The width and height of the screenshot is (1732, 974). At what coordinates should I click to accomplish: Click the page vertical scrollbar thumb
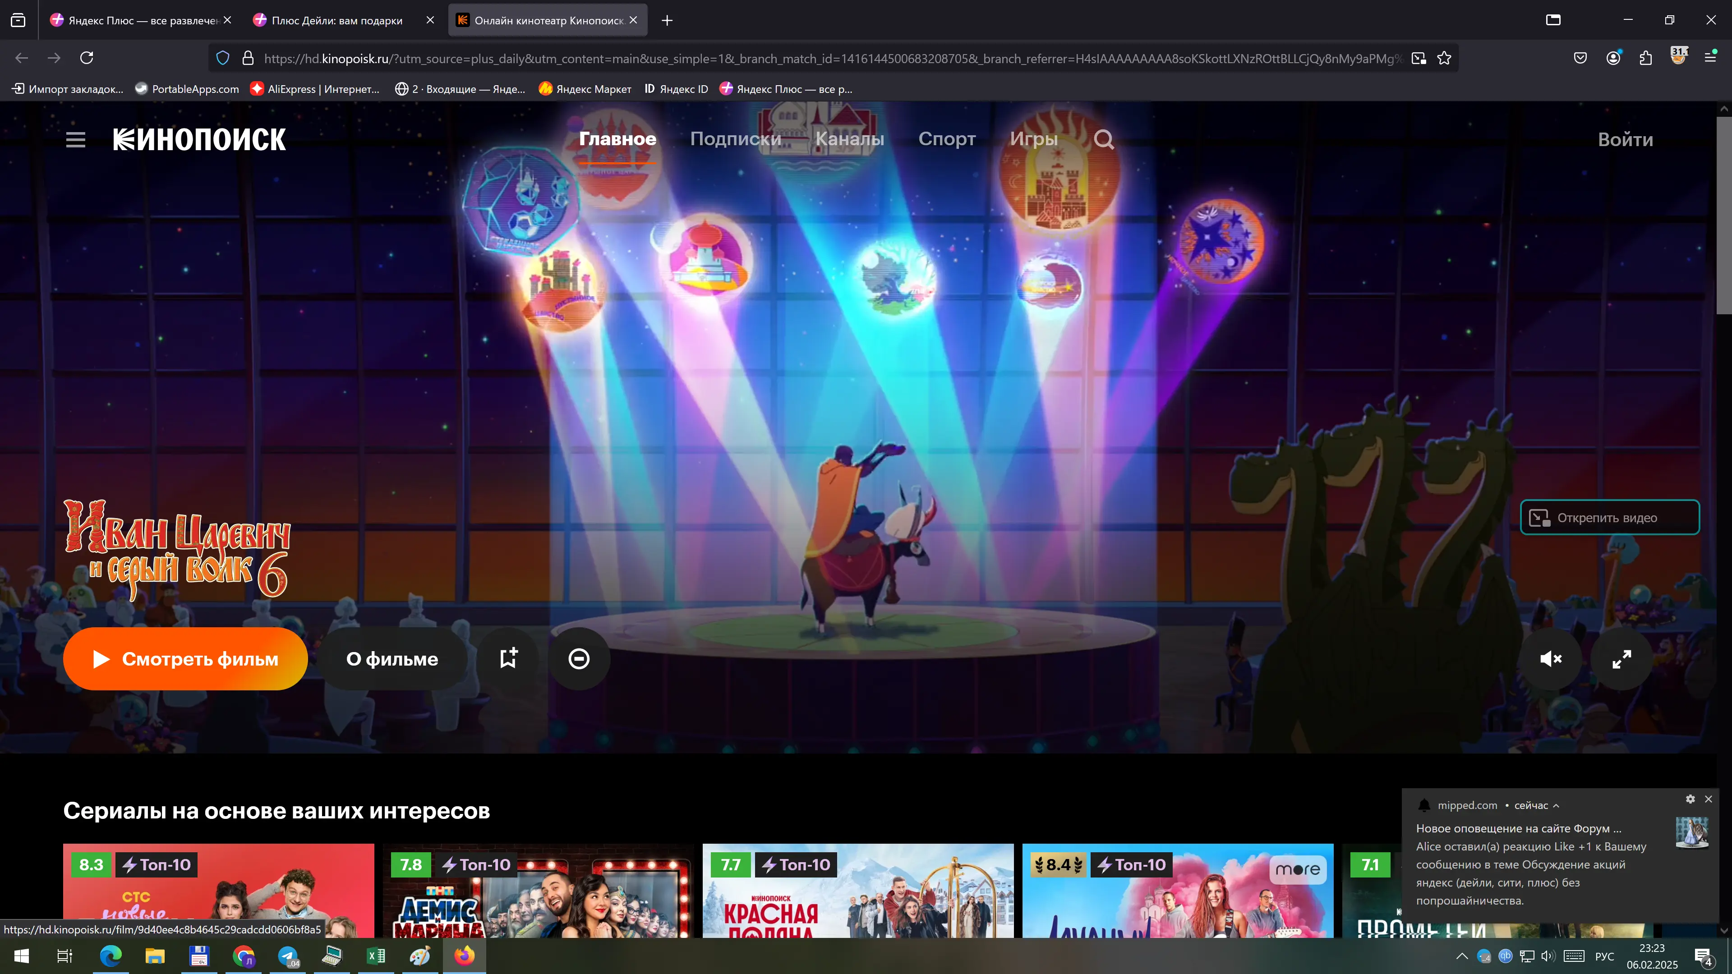(x=1723, y=215)
